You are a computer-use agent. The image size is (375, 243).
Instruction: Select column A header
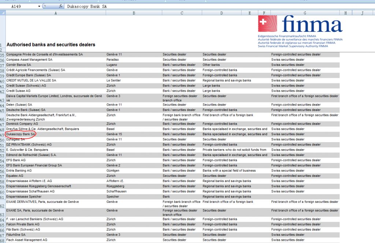pyautogui.click(x=56, y=13)
